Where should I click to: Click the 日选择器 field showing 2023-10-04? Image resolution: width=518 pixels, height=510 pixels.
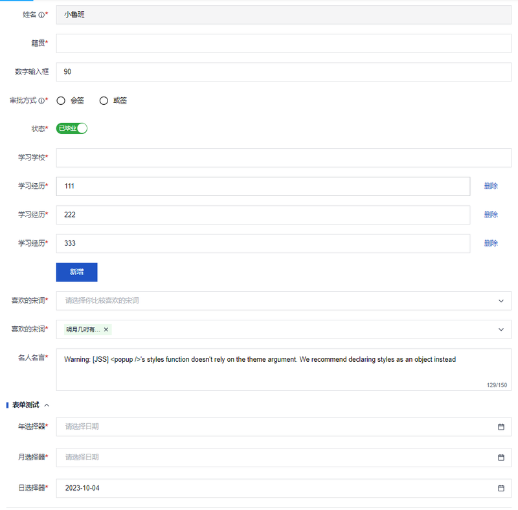click(x=284, y=488)
